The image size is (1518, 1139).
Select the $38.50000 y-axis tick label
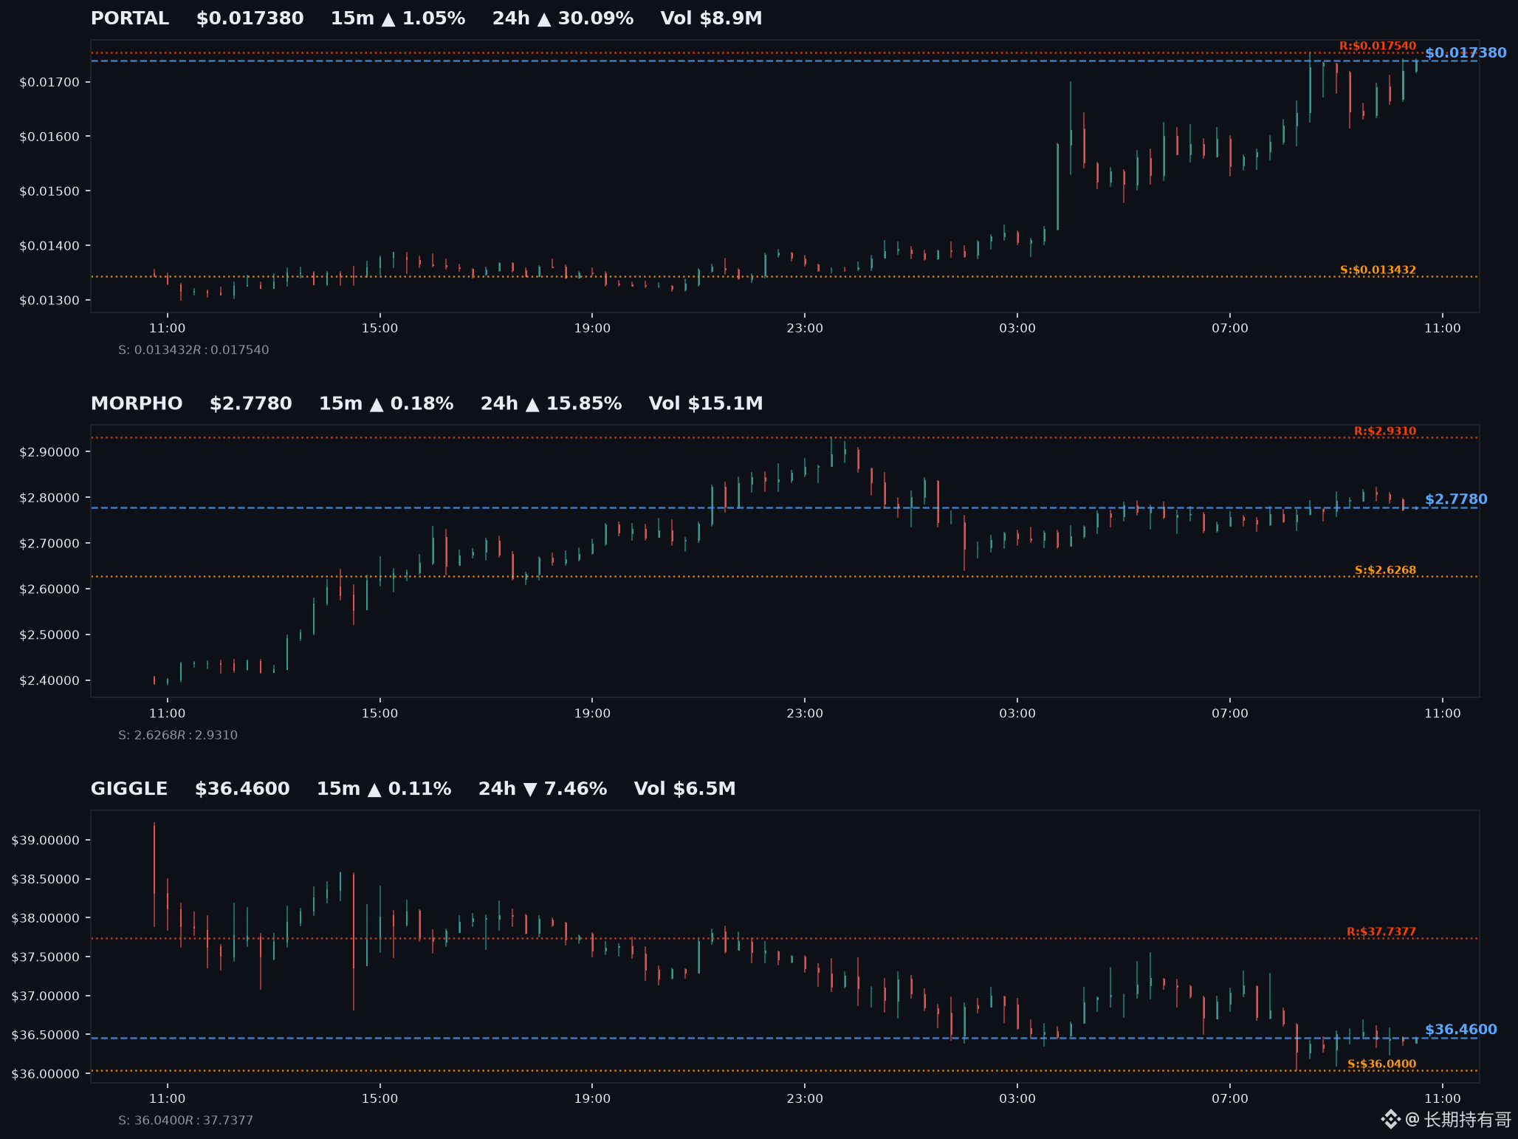46,880
